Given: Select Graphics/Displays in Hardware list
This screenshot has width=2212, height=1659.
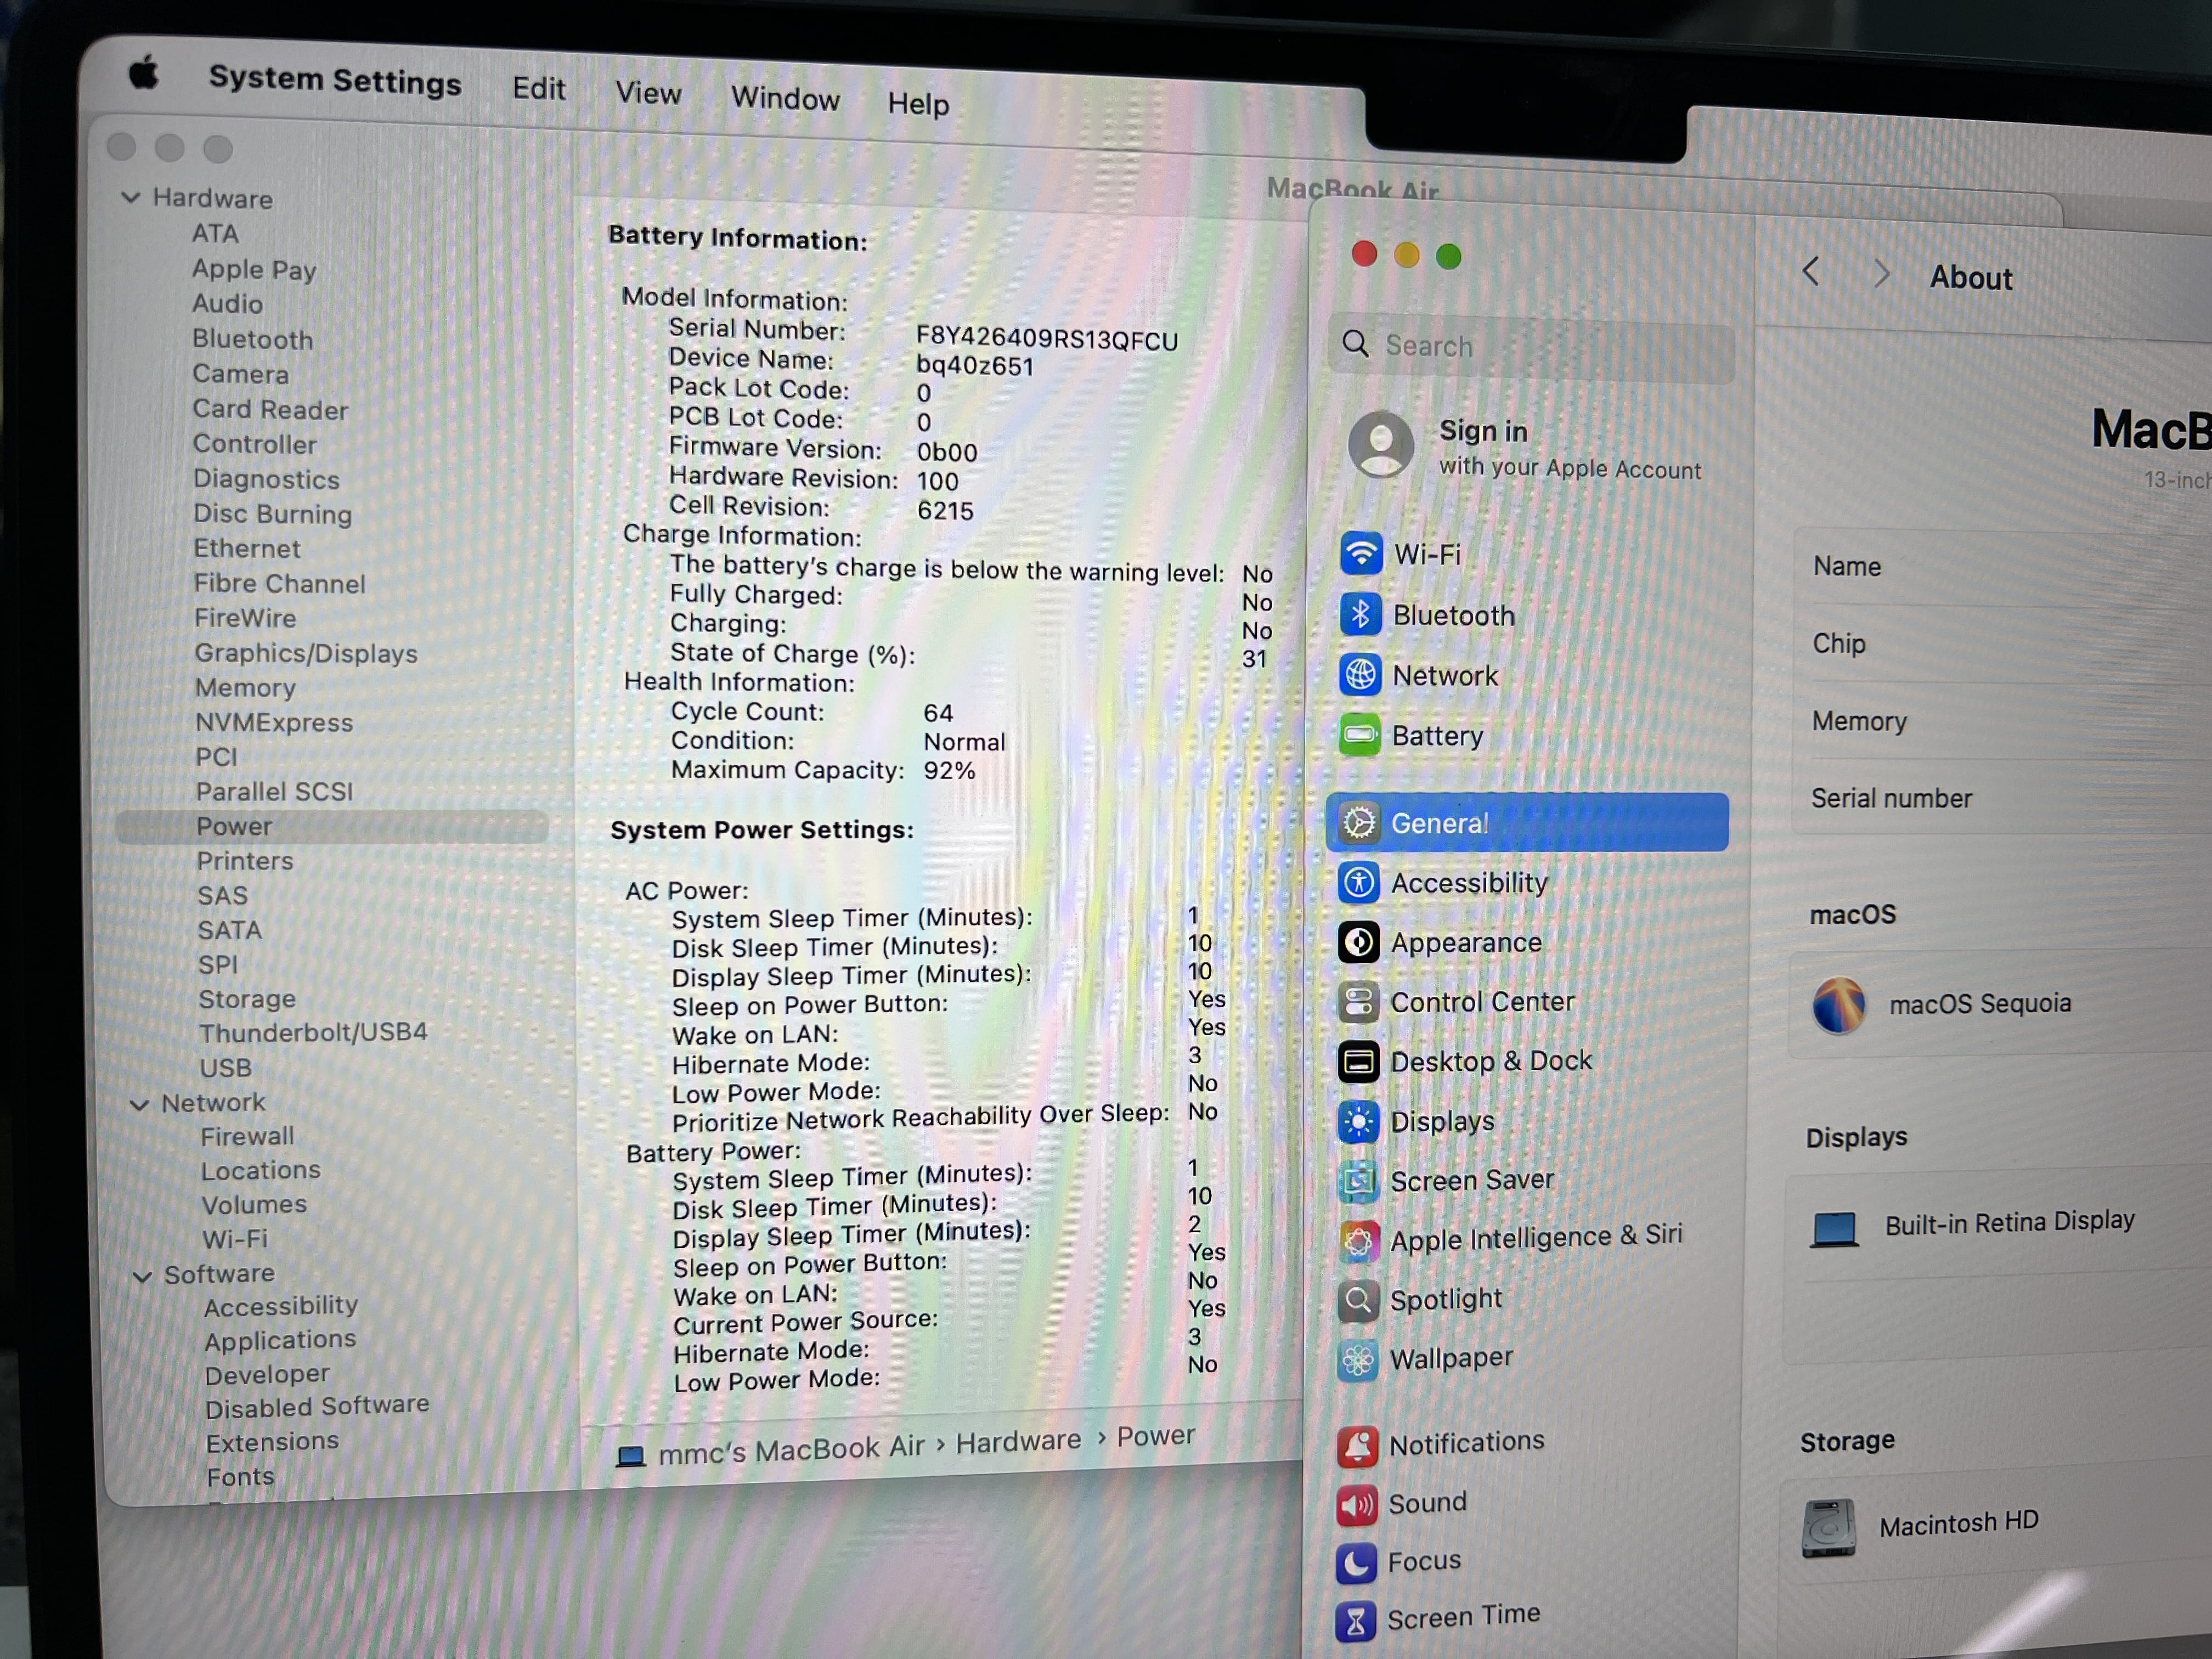Looking at the screenshot, I should 306,653.
